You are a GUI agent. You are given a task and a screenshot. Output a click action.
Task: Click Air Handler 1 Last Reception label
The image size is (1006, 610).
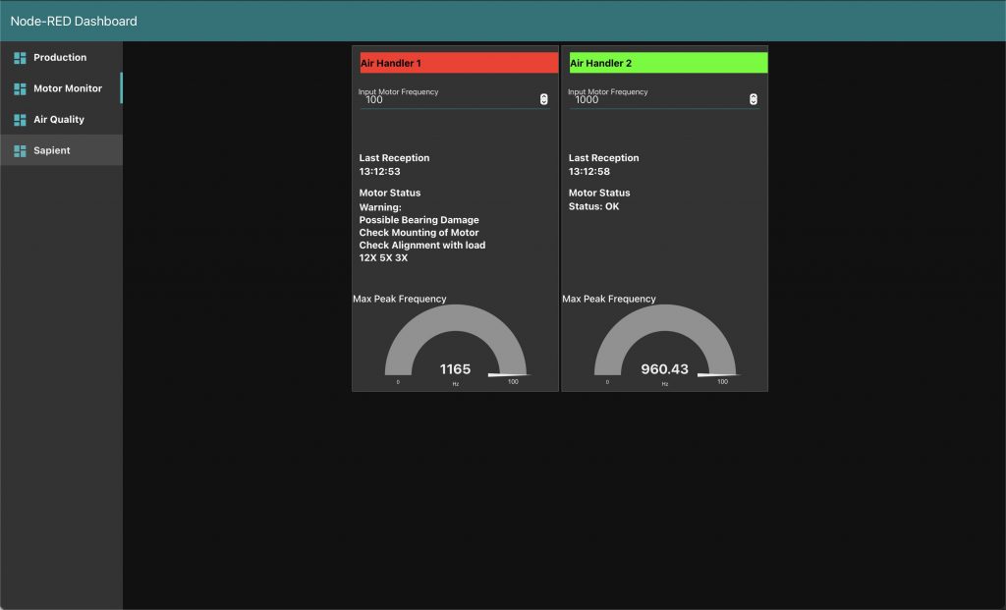395,158
